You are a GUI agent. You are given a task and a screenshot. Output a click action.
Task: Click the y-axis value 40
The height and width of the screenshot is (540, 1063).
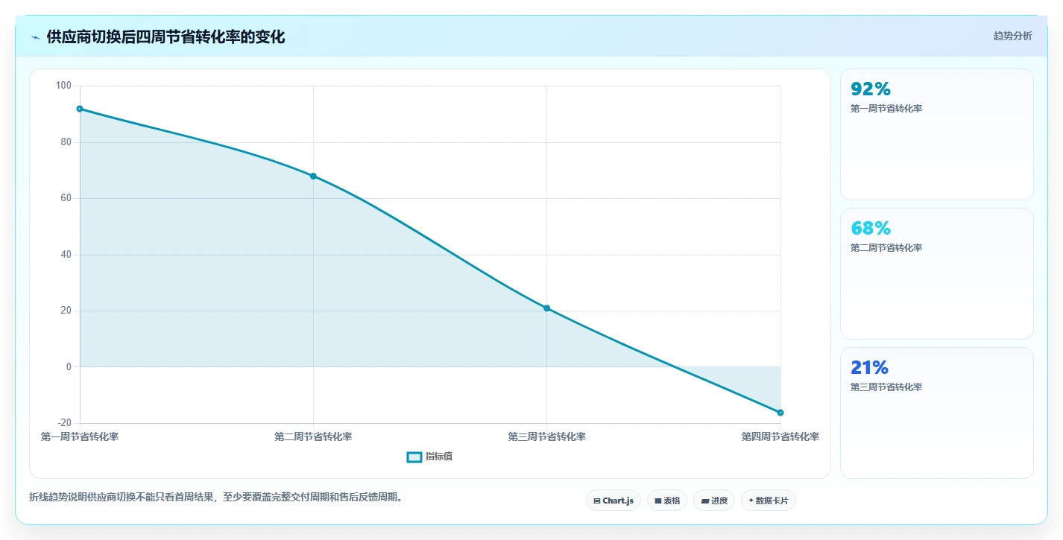coord(66,255)
